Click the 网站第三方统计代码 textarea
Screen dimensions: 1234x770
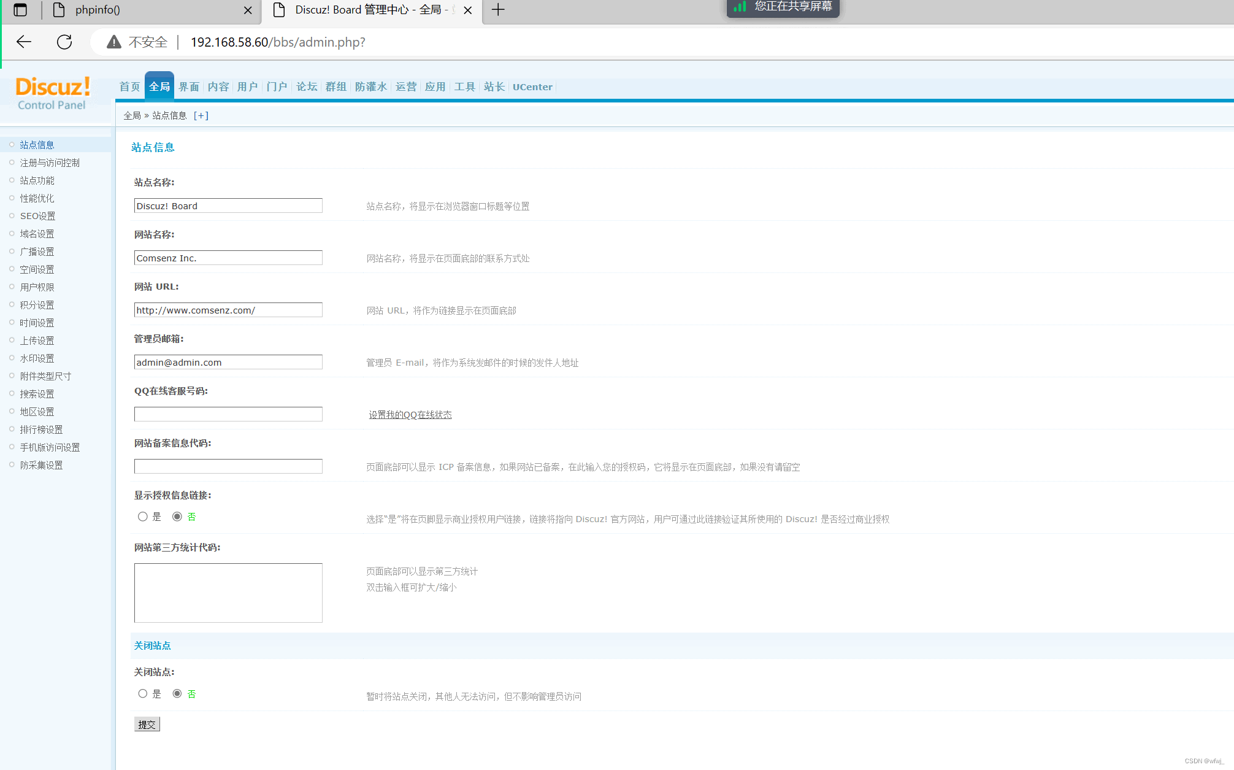(x=228, y=593)
